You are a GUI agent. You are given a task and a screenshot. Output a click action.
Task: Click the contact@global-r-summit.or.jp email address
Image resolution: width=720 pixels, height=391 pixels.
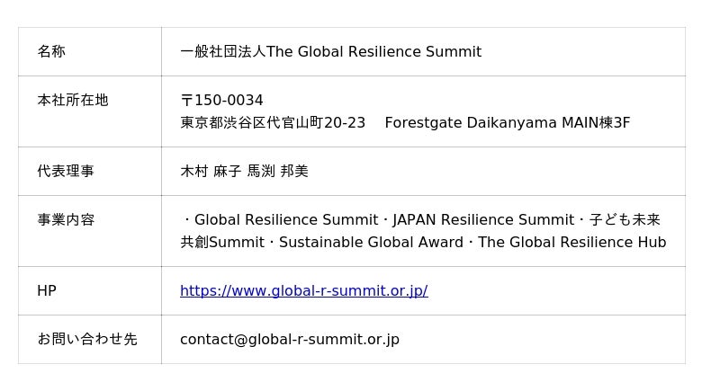[289, 339]
